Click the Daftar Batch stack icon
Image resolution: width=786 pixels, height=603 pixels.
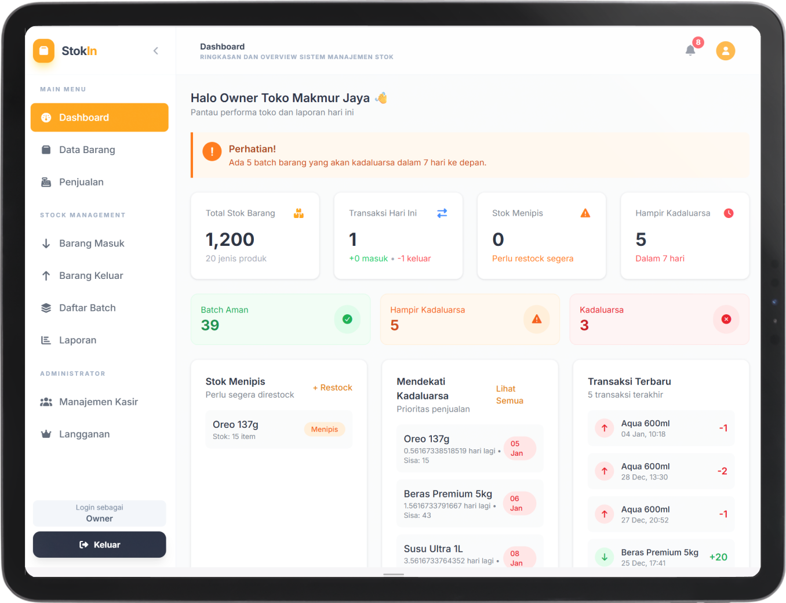(46, 308)
